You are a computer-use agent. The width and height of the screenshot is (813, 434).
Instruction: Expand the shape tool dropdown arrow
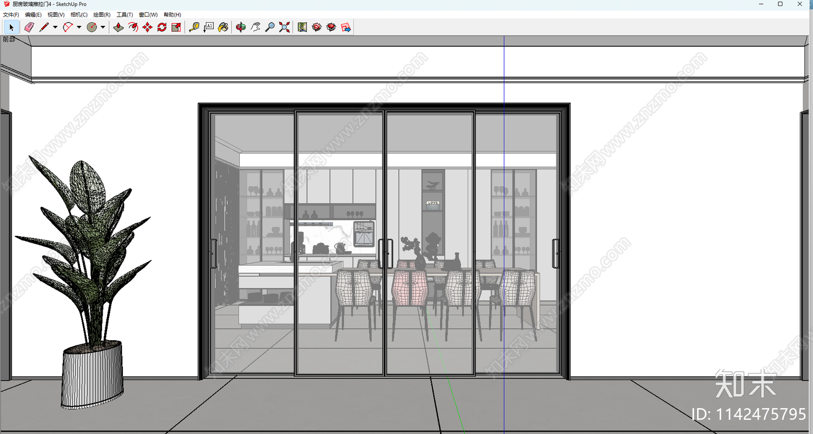pyautogui.click(x=103, y=27)
